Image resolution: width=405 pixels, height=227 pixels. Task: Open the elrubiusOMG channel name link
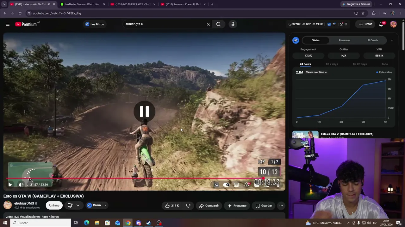pyautogui.click(x=24, y=203)
